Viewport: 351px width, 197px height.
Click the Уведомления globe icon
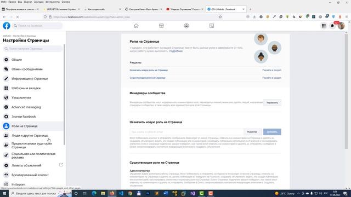pyautogui.click(x=6, y=97)
